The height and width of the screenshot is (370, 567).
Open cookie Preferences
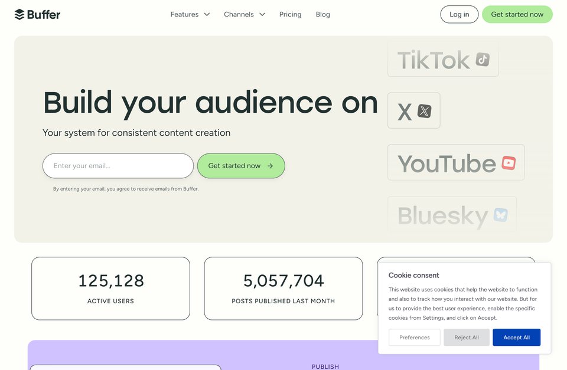415,338
